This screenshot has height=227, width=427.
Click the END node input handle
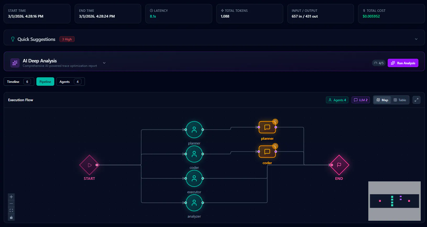332,165
